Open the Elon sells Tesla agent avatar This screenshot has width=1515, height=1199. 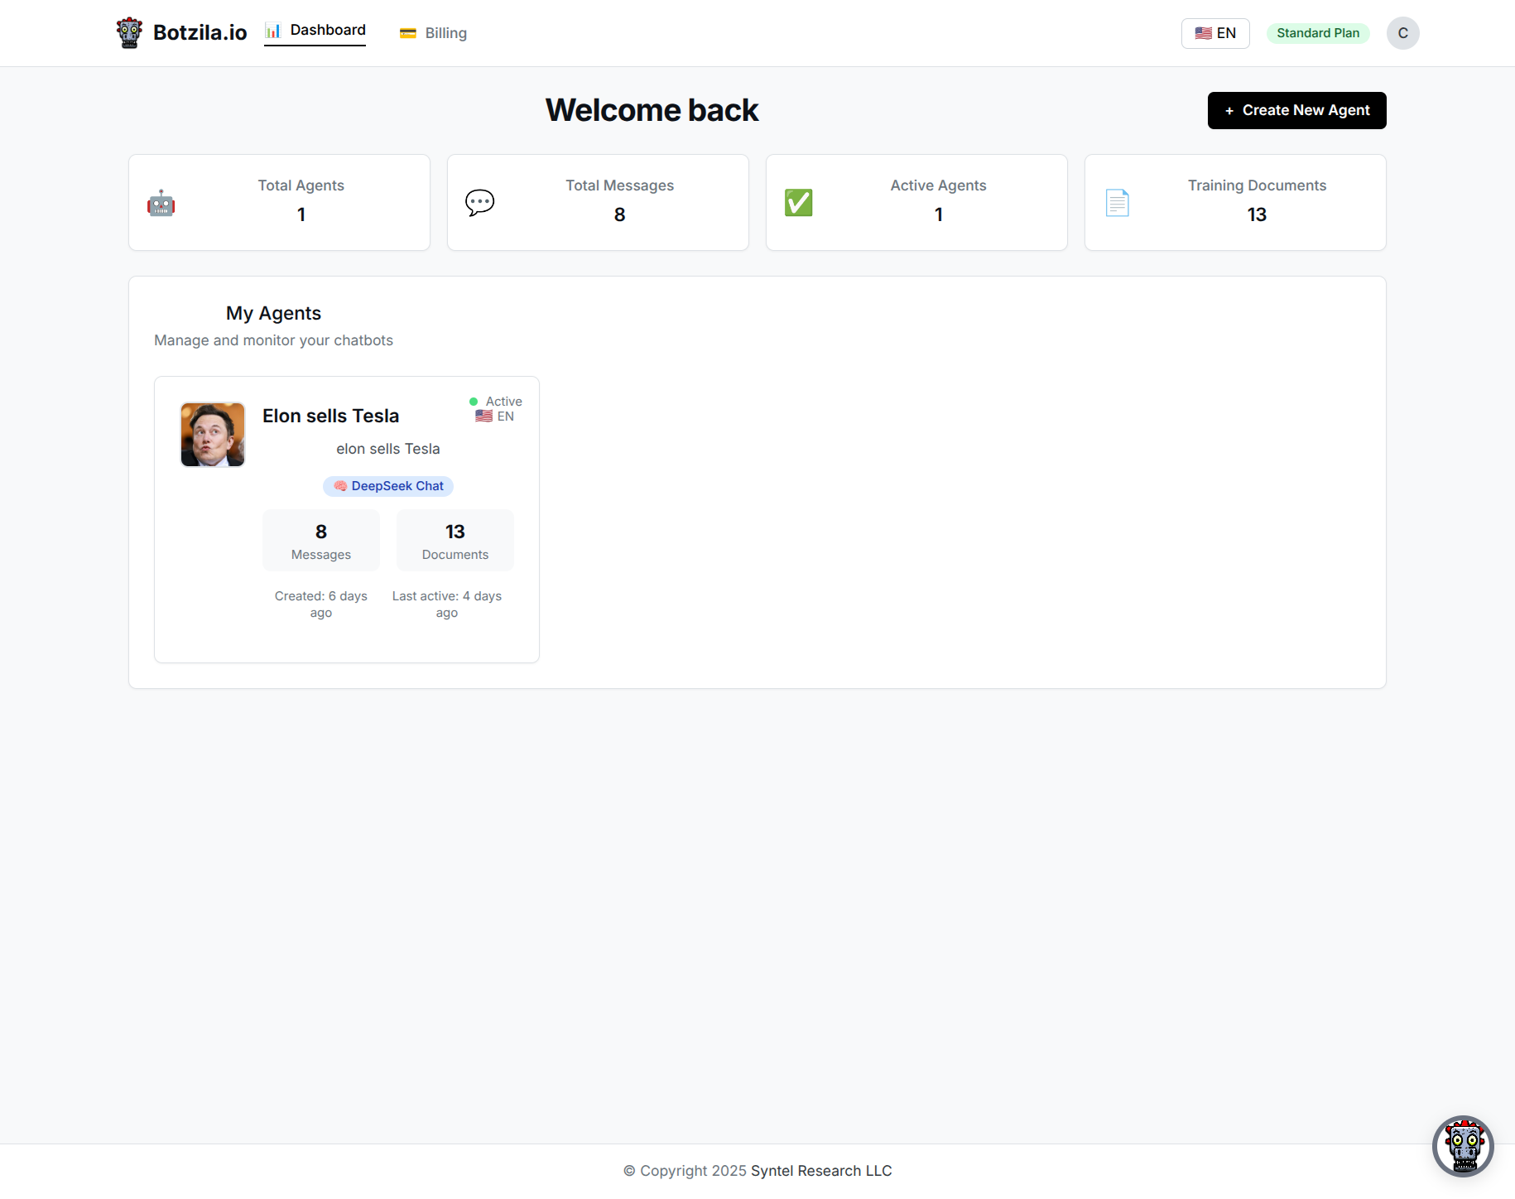(213, 435)
